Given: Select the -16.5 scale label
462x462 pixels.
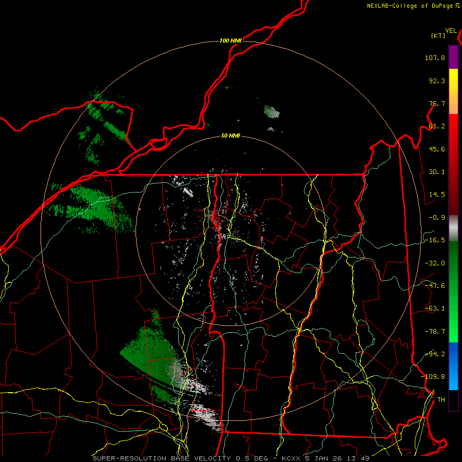Looking at the screenshot, I should coord(435,240).
